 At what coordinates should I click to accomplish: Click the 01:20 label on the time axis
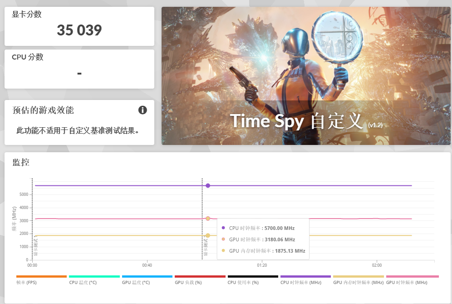(x=262, y=265)
